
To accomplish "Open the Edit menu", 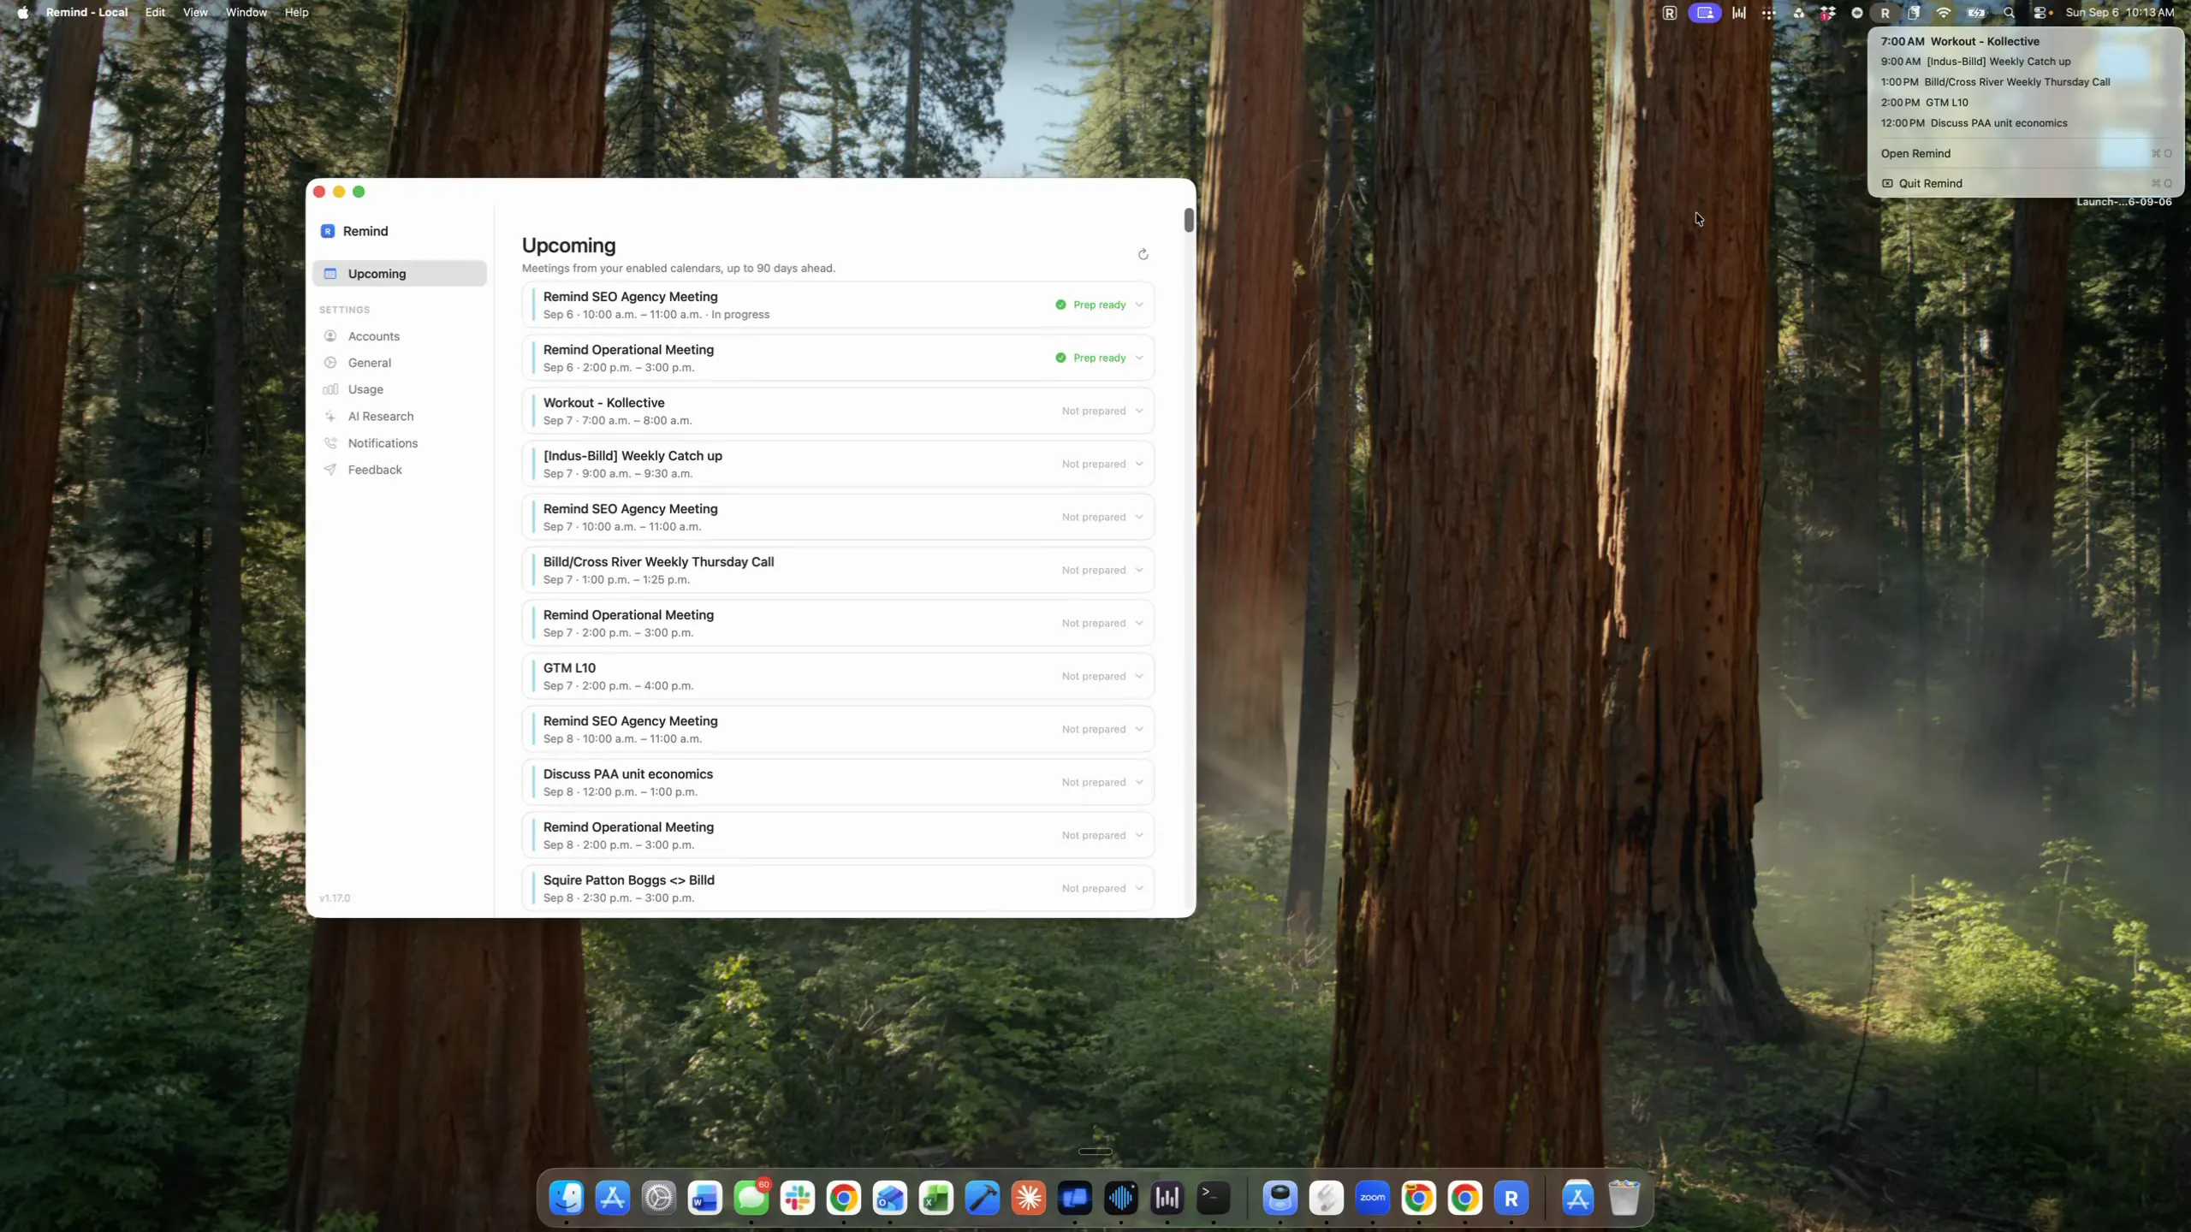I will [155, 13].
